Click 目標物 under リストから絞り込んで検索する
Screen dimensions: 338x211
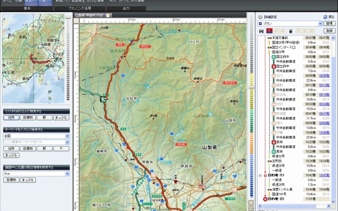[28, 118]
